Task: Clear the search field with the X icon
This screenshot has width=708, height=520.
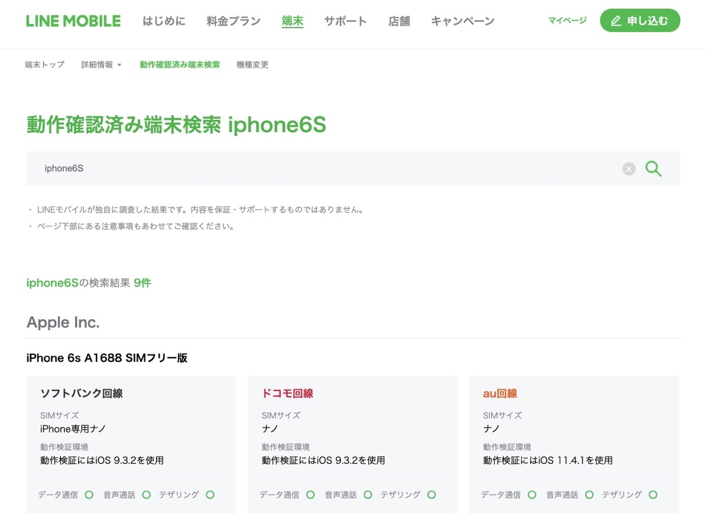Action: [x=629, y=169]
